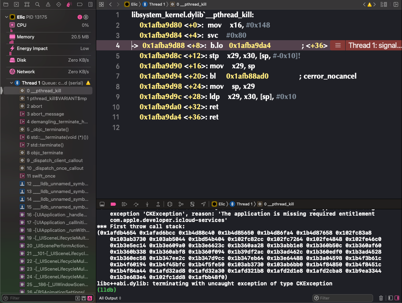Click the Simulate Location arrow icon

point(203,204)
